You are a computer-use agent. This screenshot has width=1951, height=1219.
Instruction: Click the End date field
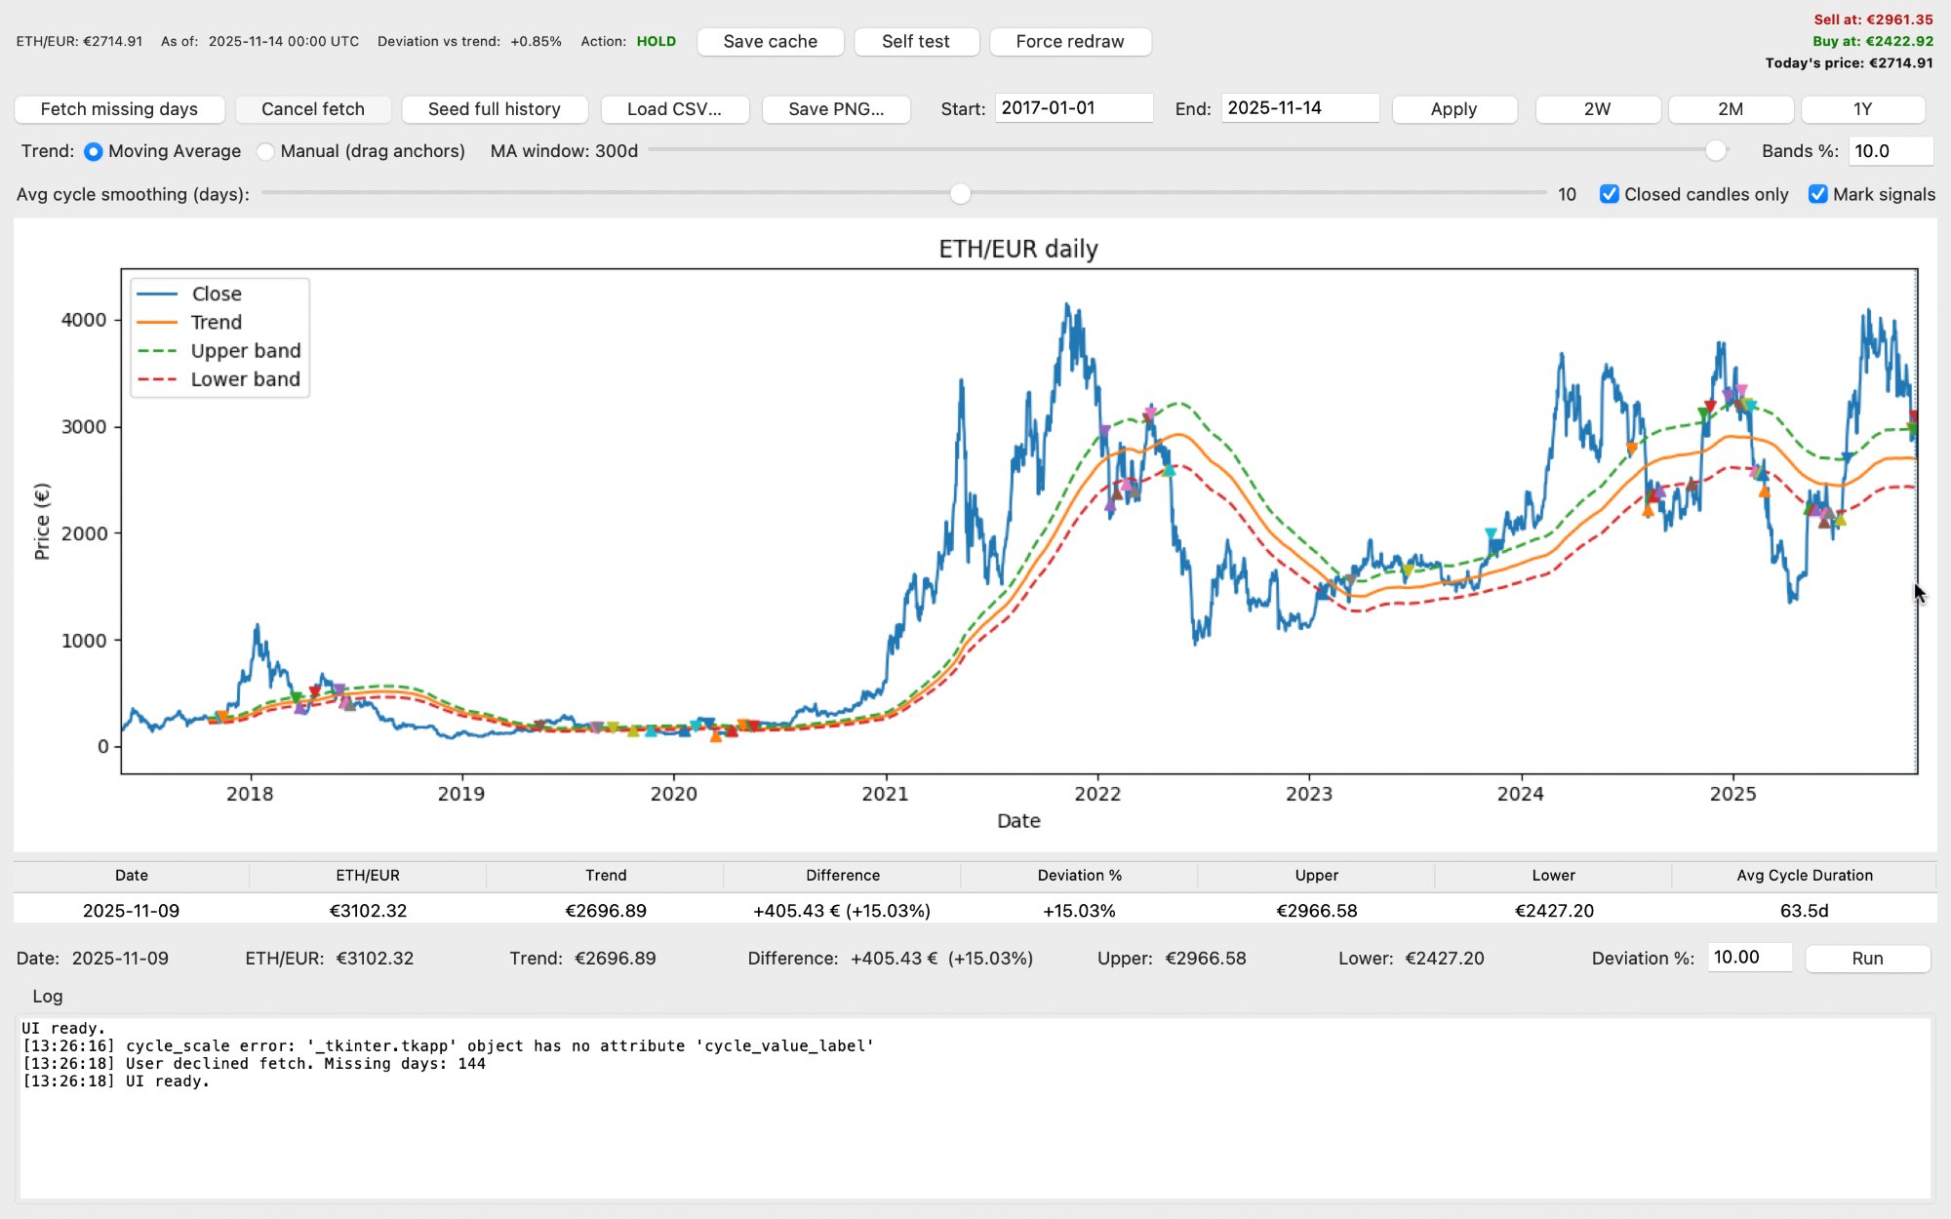[1299, 108]
